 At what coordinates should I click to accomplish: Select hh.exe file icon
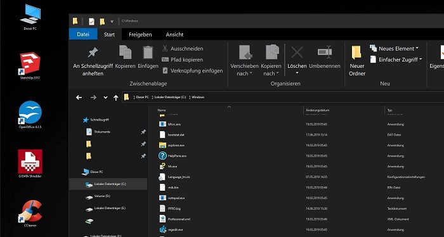point(162,166)
